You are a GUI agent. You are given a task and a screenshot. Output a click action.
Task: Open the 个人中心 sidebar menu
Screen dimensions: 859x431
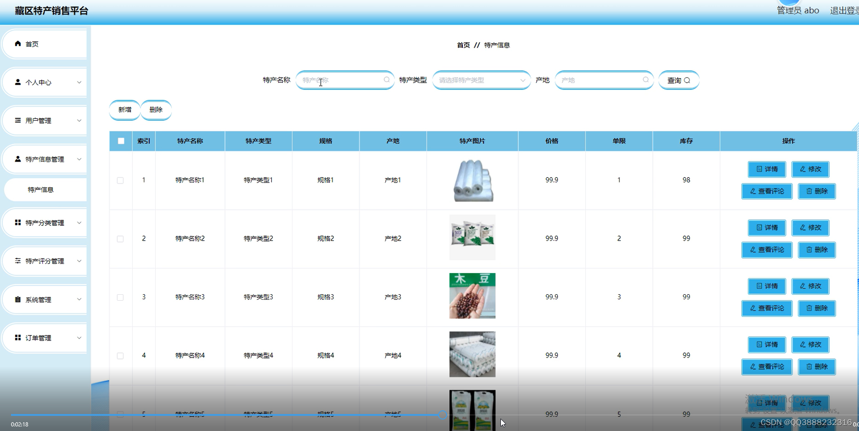click(x=45, y=82)
